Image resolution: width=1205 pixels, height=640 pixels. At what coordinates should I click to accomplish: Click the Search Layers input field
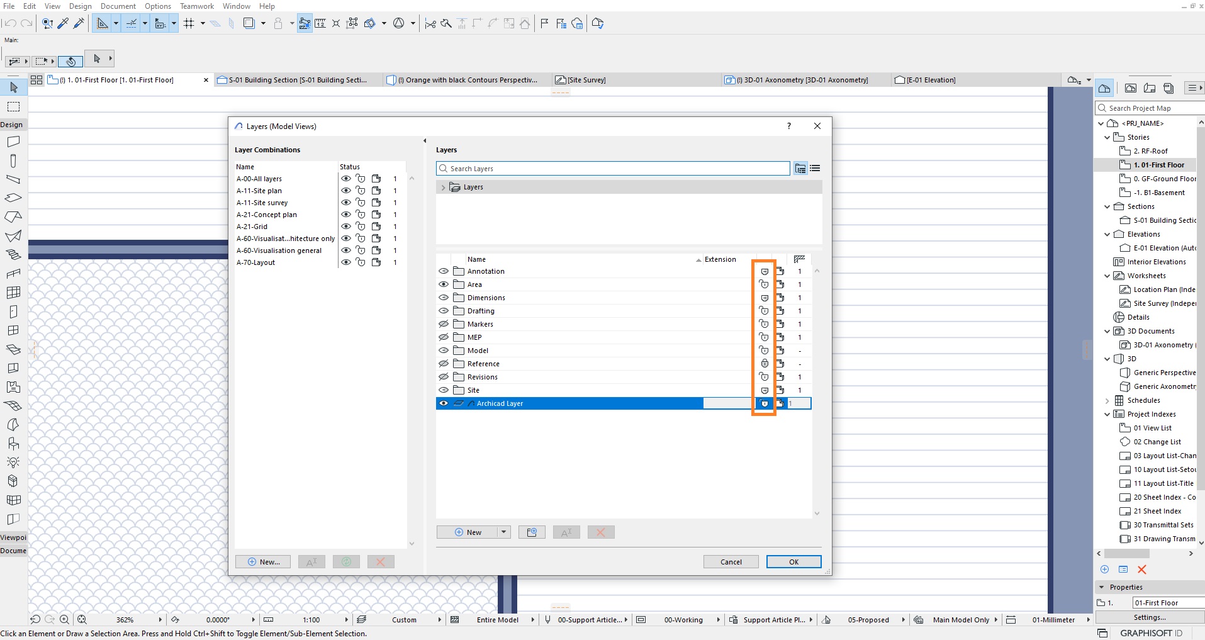(613, 169)
